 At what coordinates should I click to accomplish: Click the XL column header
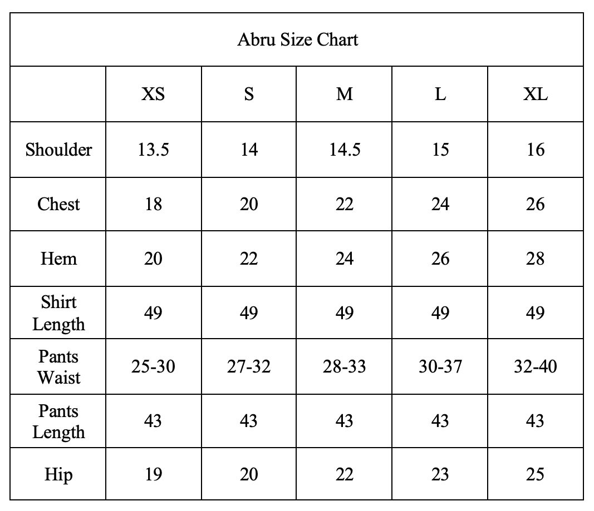(535, 95)
